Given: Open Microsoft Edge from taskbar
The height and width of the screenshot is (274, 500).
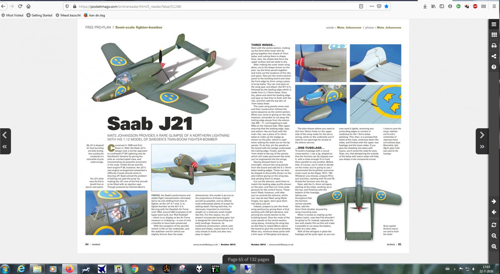Looking at the screenshot, I should click(x=232, y=269).
